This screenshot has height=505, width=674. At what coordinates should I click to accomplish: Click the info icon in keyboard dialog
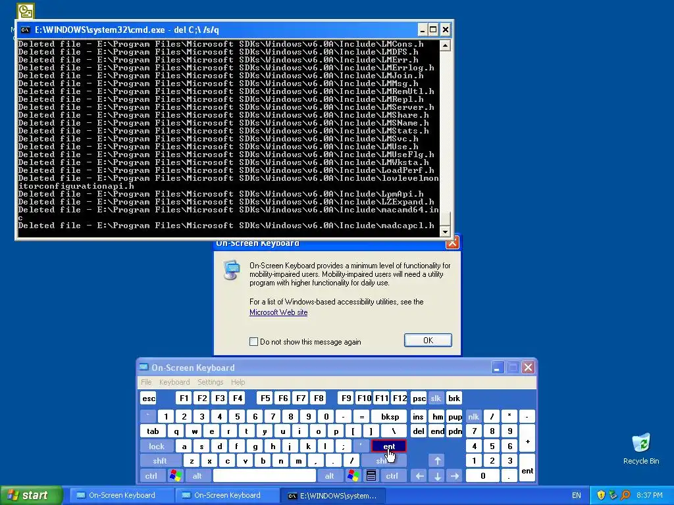coord(232,270)
